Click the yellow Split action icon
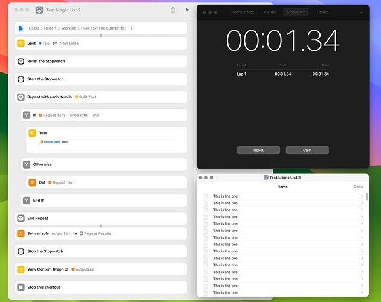 pos(21,43)
